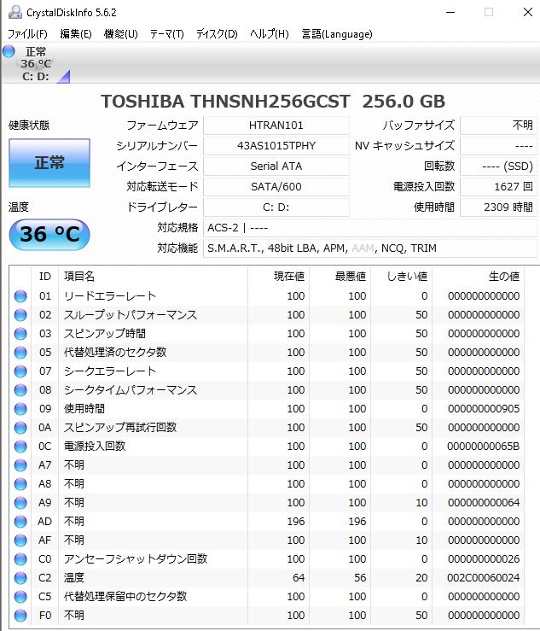Click the drive letter field C: D:

(276, 207)
